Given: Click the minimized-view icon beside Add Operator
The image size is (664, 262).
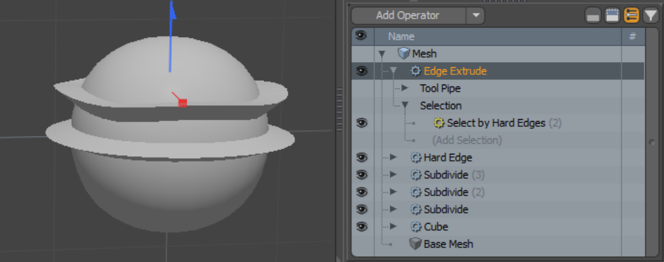Looking at the screenshot, I should pos(593,16).
